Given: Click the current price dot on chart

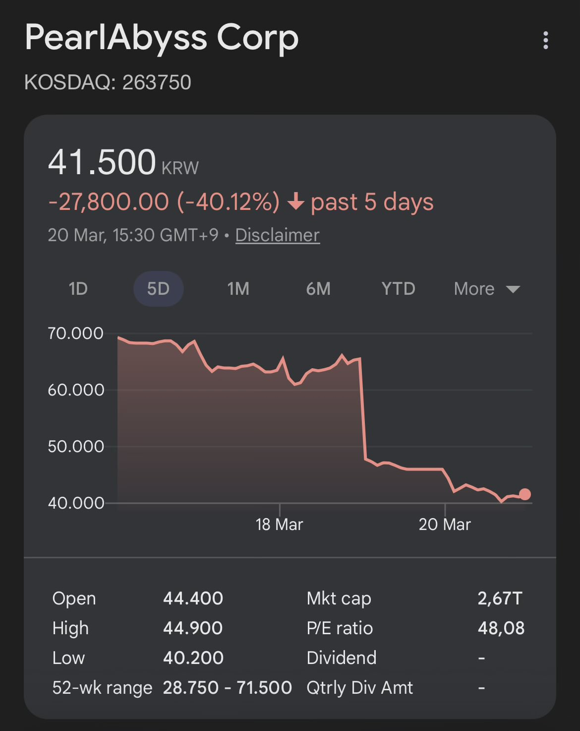Looking at the screenshot, I should [x=524, y=494].
